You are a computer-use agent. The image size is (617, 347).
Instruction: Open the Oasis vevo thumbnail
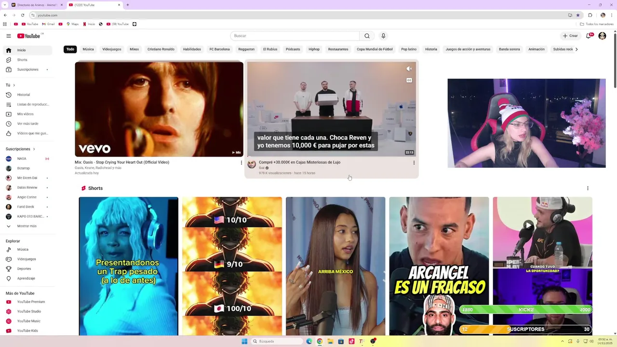pos(159,109)
